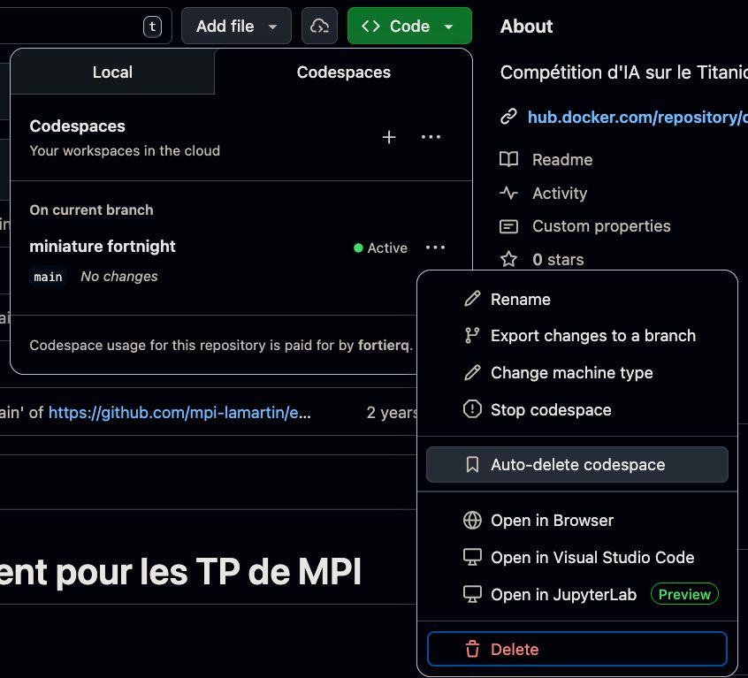748x678 pixels.
Task: Expand the green Code dropdown button
Action: tap(409, 27)
